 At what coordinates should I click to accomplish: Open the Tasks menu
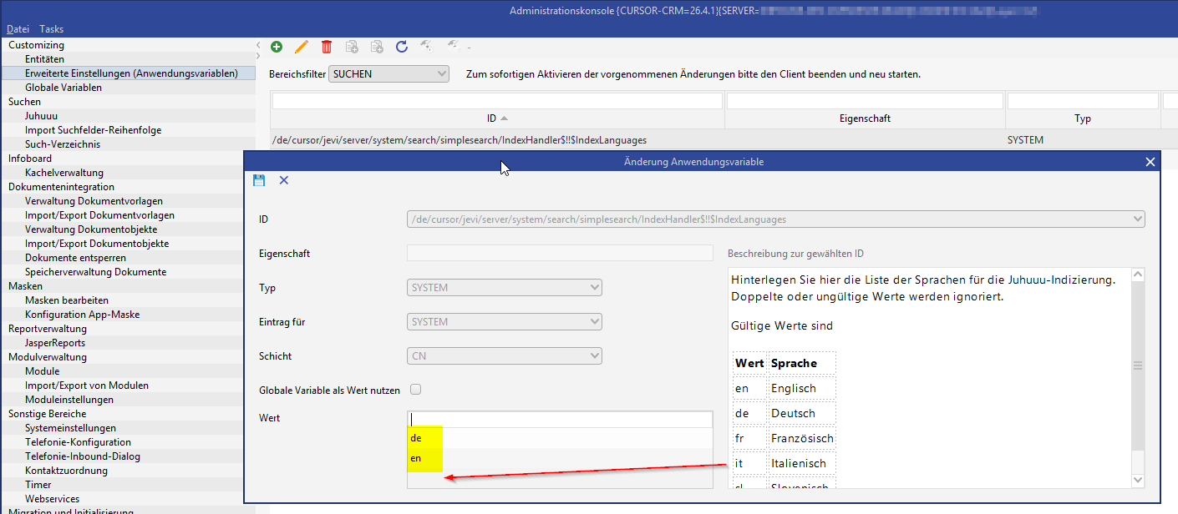point(52,29)
